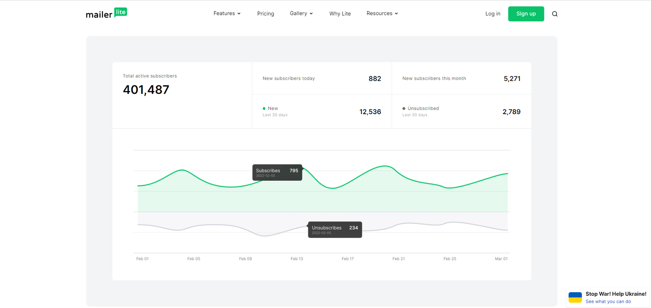Click the green New status dot

pyautogui.click(x=264, y=108)
